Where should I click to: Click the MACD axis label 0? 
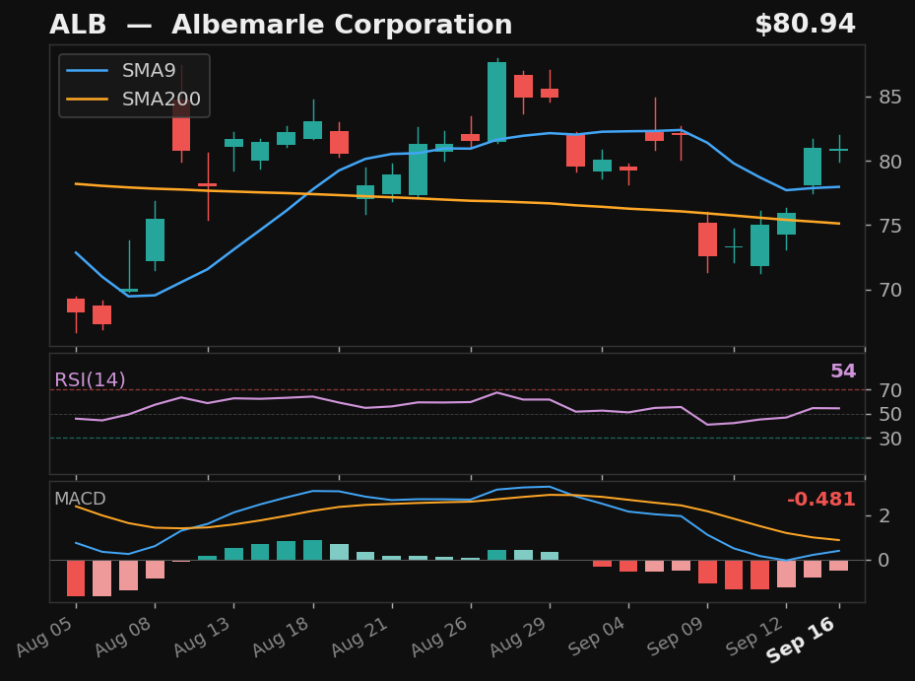point(884,560)
